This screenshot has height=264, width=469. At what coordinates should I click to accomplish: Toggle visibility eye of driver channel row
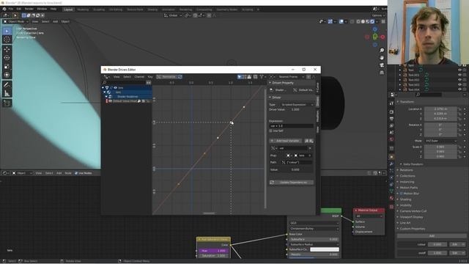(x=110, y=101)
